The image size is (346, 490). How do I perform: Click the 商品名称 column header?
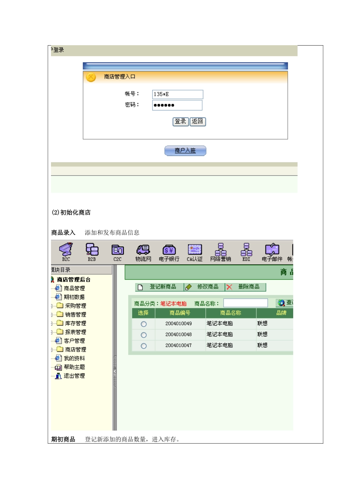click(x=231, y=313)
